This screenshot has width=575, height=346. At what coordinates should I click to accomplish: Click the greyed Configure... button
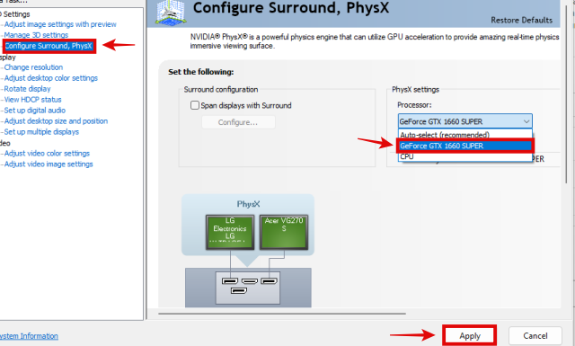point(238,122)
